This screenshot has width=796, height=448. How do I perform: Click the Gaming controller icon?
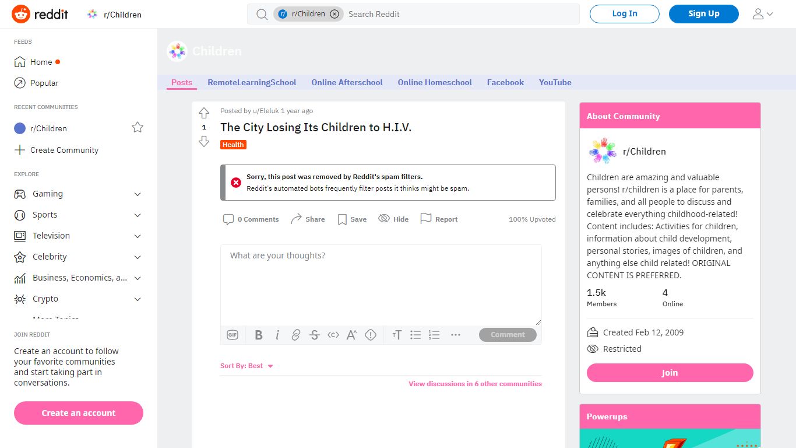[20, 194]
